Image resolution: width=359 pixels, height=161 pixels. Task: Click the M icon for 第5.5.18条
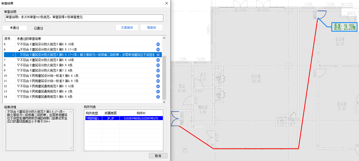pos(158,60)
